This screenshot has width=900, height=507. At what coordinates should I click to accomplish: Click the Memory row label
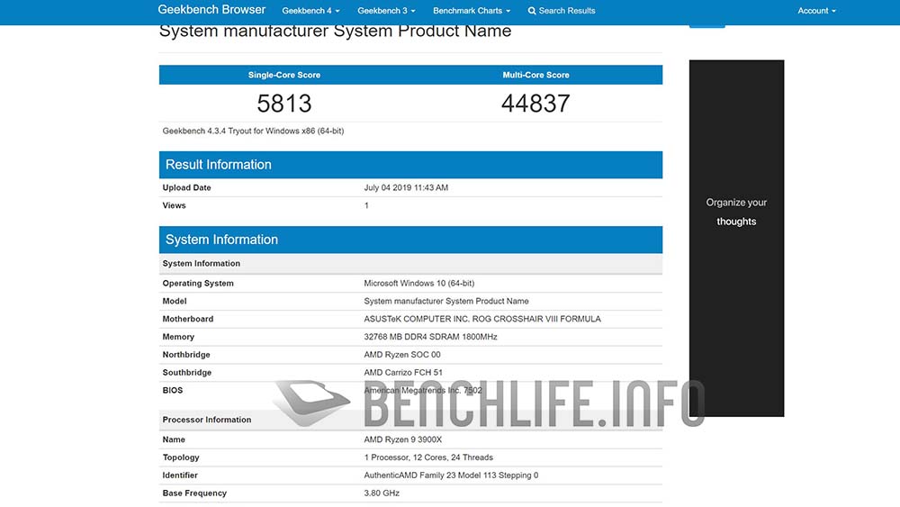click(178, 337)
